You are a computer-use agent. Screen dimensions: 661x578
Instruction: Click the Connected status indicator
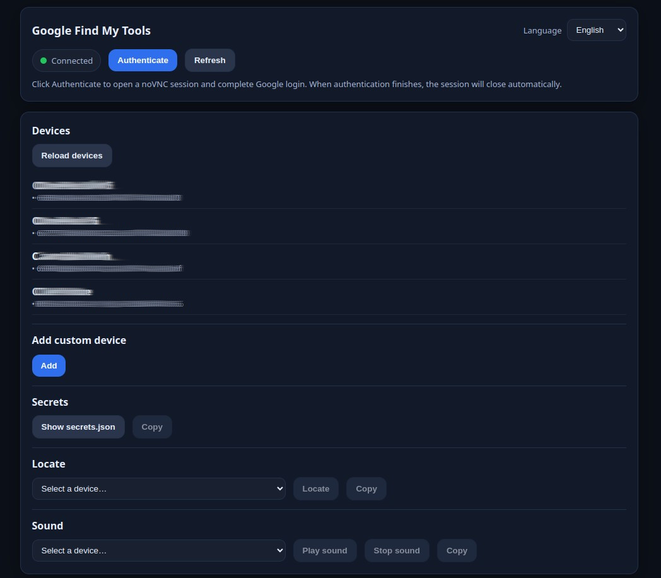click(x=67, y=61)
